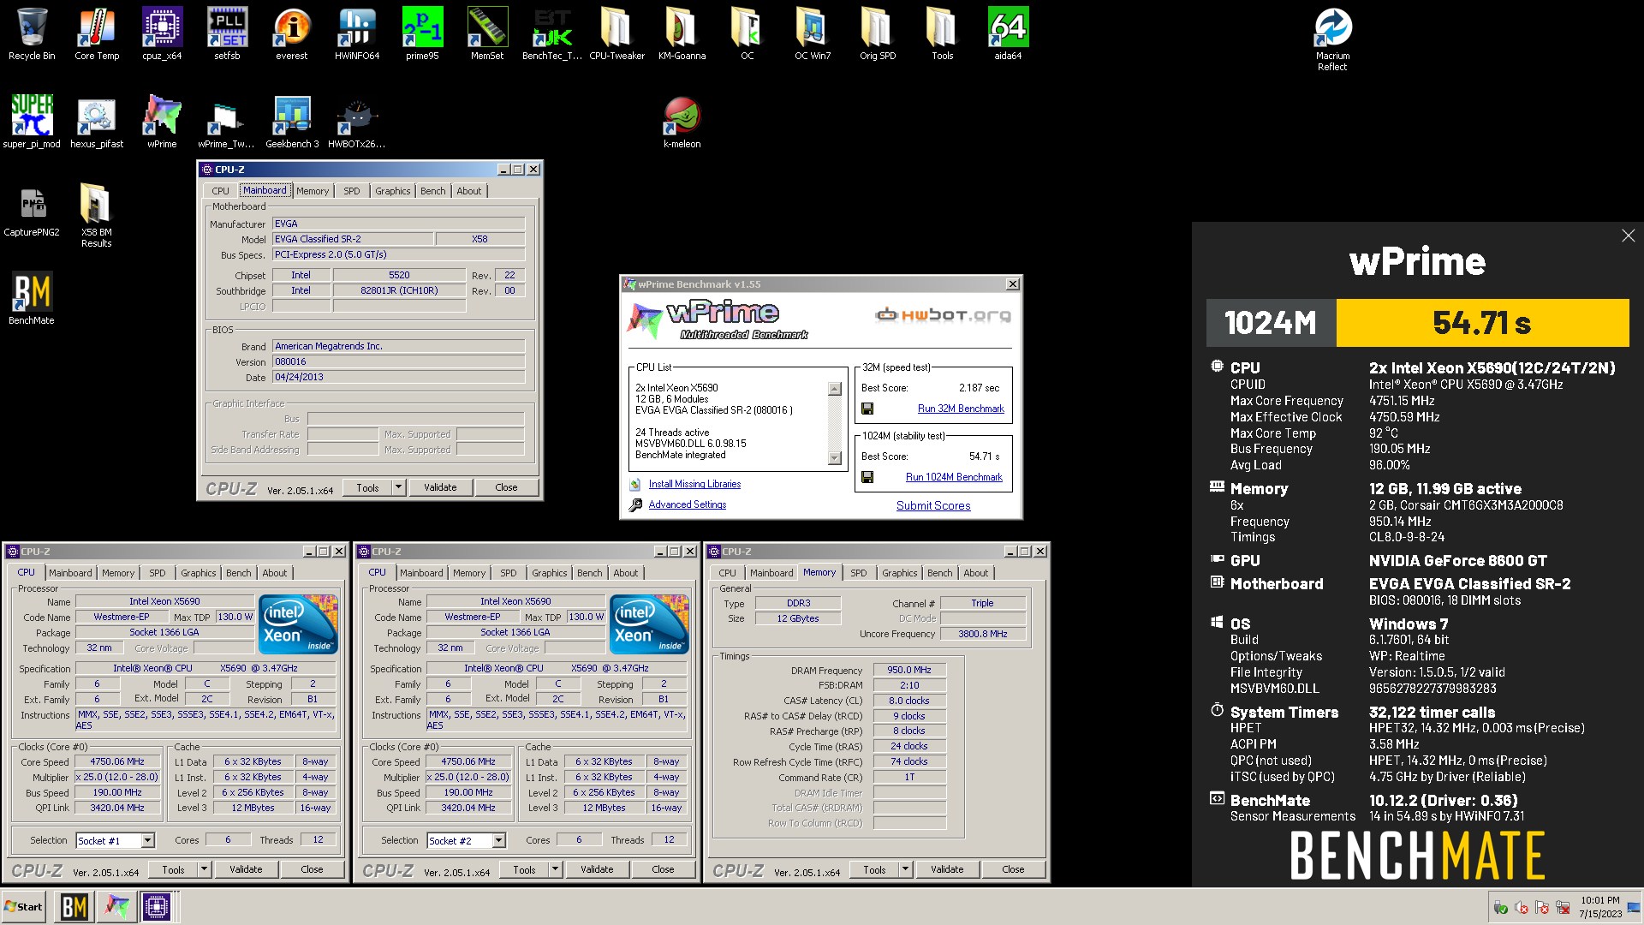Screen dimensions: 1644x925
Task: Switch to the Memory tab in the Mainboard CPU-Z window
Action: 313,191
